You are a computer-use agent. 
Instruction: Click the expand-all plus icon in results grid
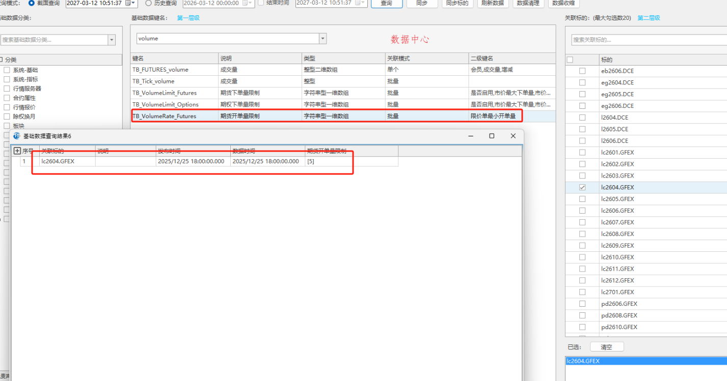click(17, 151)
